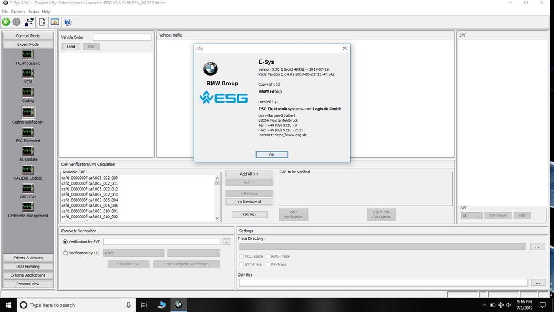Select cafd_0000000f.caf.005_005_004 entry
The image size is (554, 312).
(90, 200)
